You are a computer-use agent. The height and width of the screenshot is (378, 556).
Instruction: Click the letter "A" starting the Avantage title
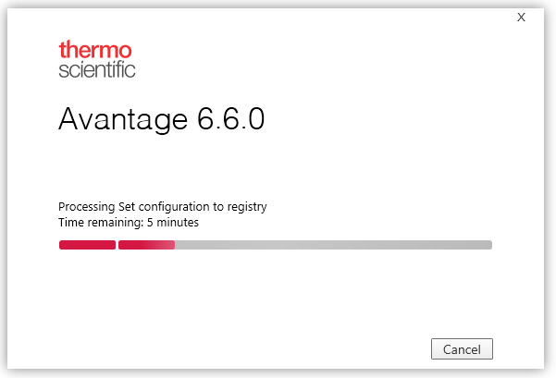click(x=68, y=119)
